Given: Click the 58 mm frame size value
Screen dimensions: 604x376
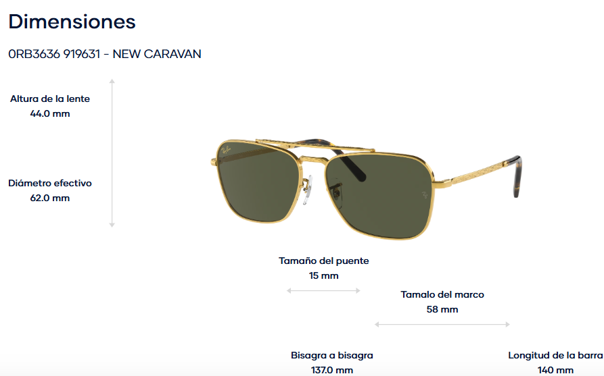Looking at the screenshot, I should click(442, 309).
